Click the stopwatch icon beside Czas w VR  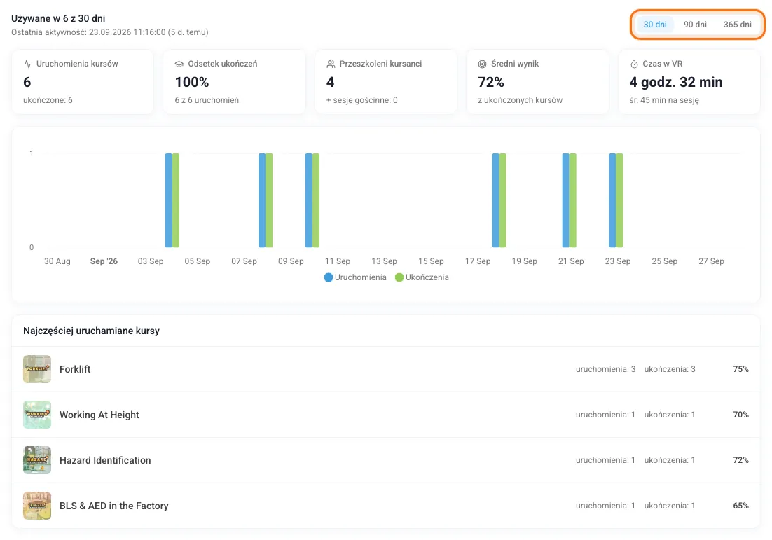(x=634, y=64)
